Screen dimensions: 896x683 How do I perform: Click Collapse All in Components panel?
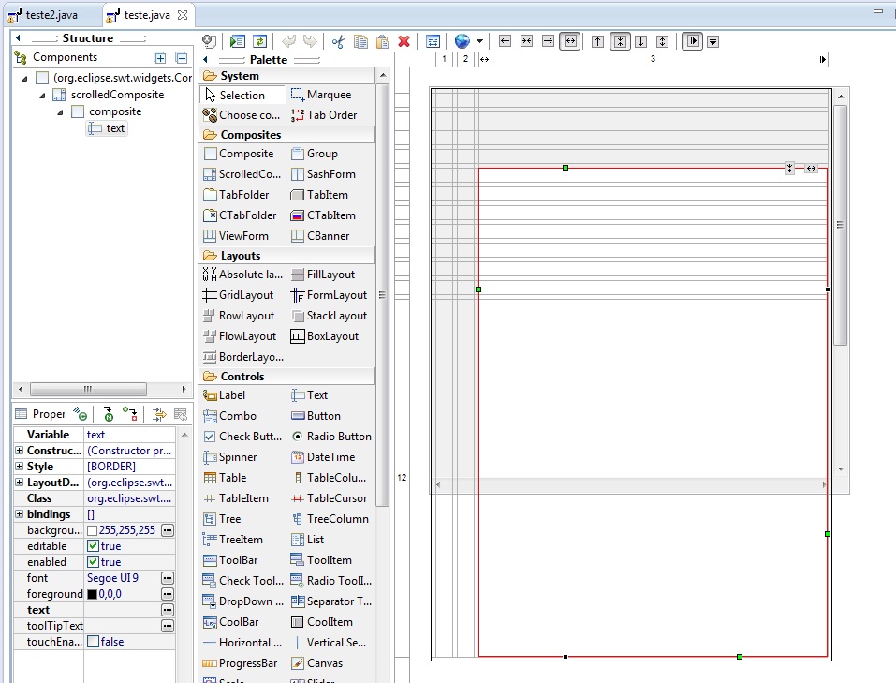tap(181, 58)
